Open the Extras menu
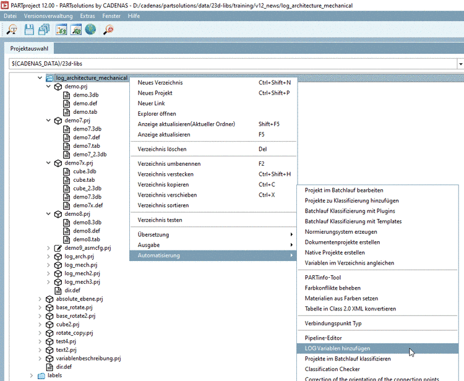Image resolution: width=464 pixels, height=381 pixels. coord(88,16)
